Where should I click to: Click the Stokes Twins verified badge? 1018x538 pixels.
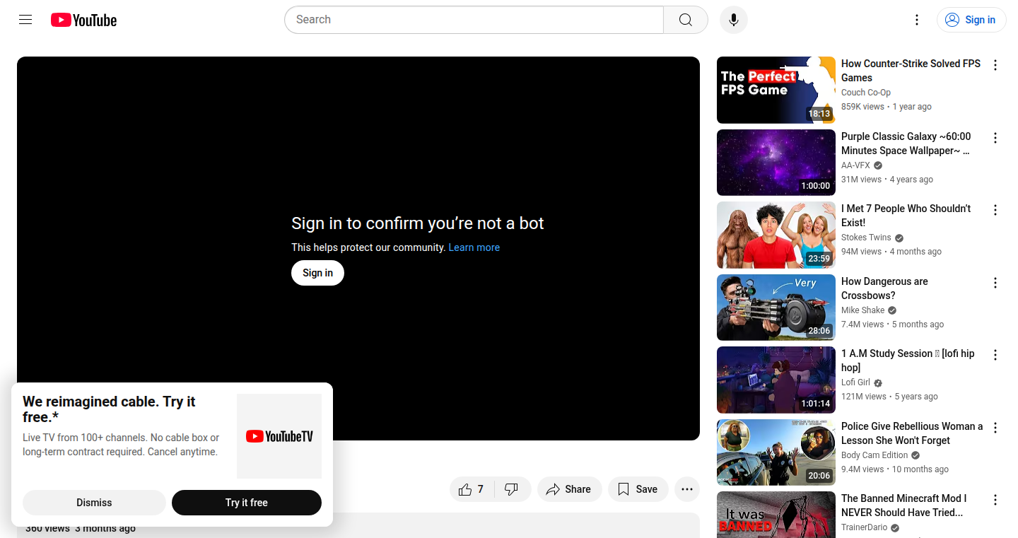[x=899, y=238]
